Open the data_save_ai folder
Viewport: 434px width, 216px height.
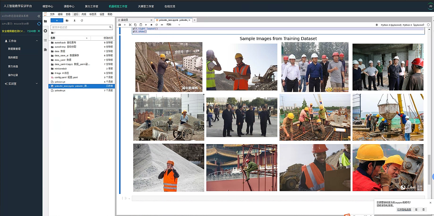pos(82,56)
